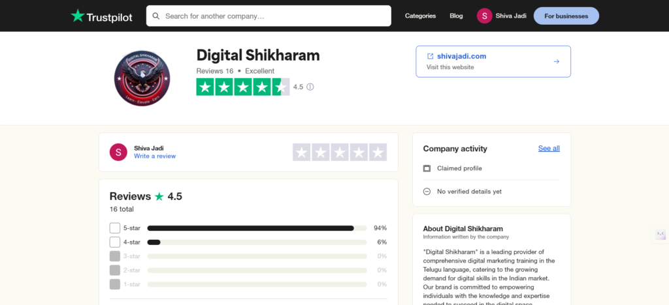Open the See all company activity link
Screen dimensions: 669x305
point(549,149)
